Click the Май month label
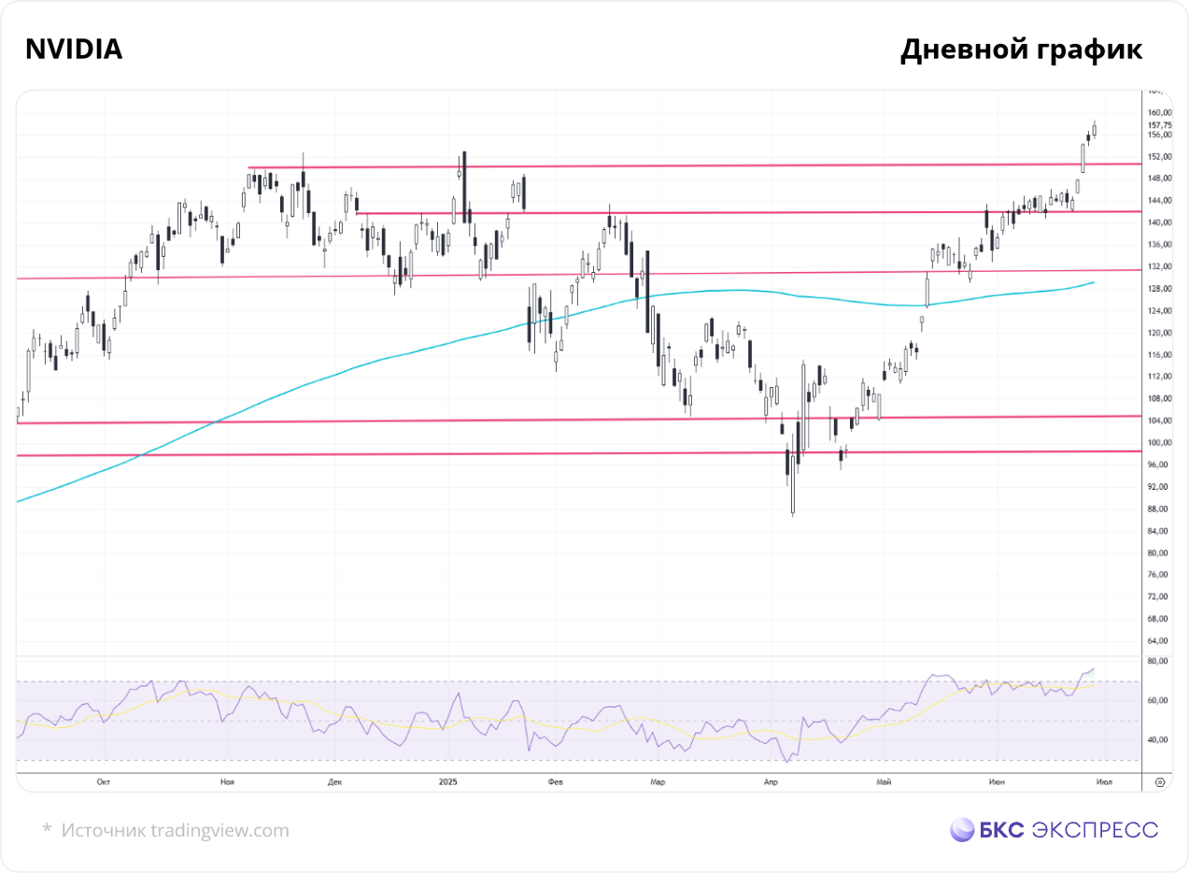The height and width of the screenshot is (873, 1189). coord(884,780)
